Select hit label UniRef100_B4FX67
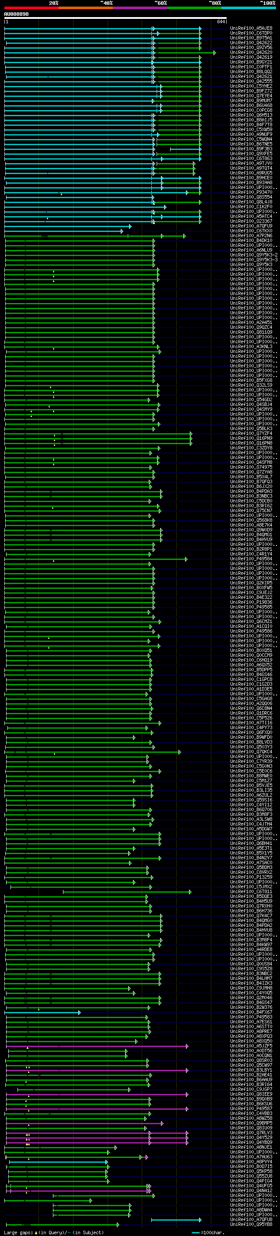This screenshot has width=280, height=1236. tap(251, 1012)
